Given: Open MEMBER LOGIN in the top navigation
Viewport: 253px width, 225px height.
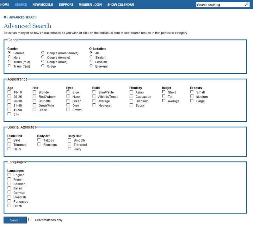Looking at the screenshot, I should (x=90, y=4).
